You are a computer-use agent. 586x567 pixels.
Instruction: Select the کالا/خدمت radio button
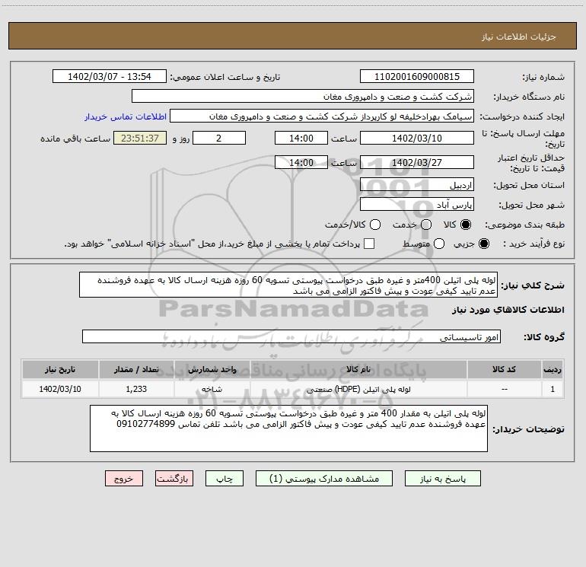(375, 225)
